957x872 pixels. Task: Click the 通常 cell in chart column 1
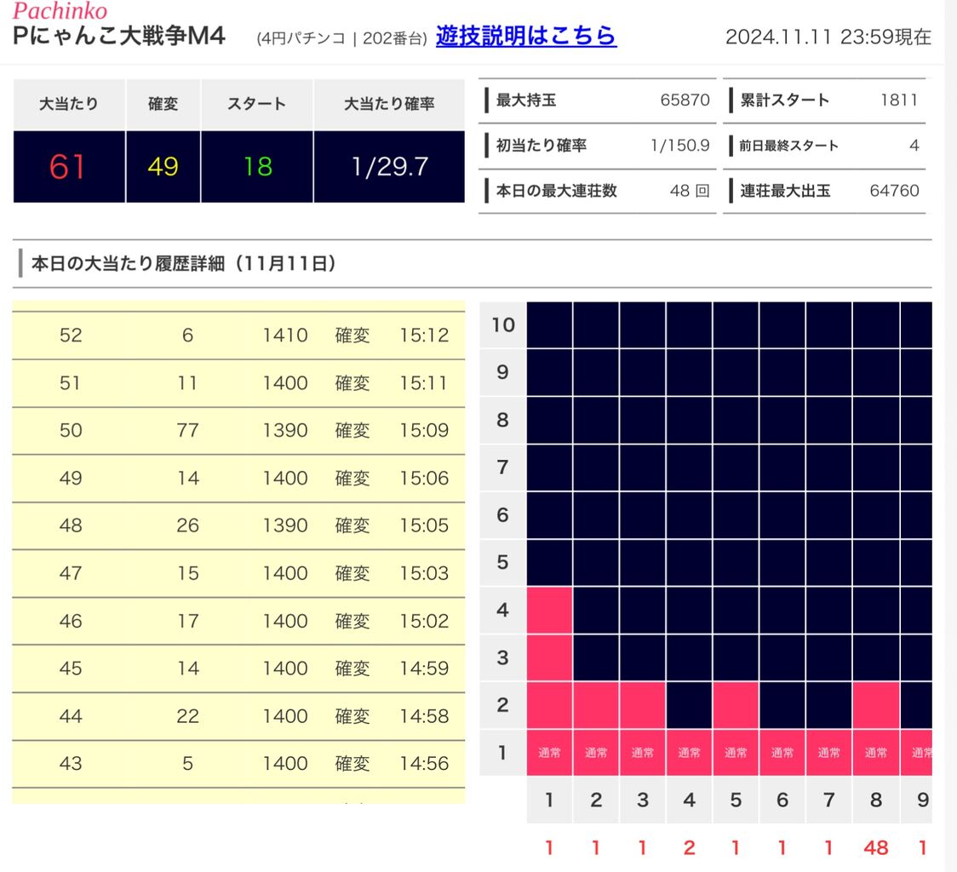549,753
